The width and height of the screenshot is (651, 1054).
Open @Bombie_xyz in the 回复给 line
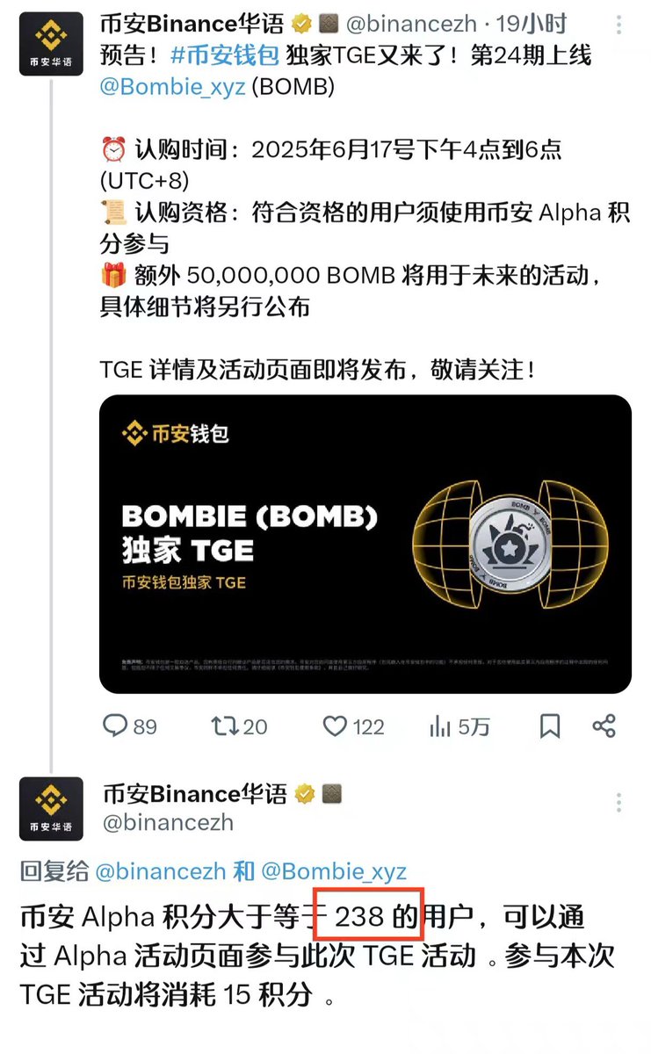pyautogui.click(x=334, y=870)
